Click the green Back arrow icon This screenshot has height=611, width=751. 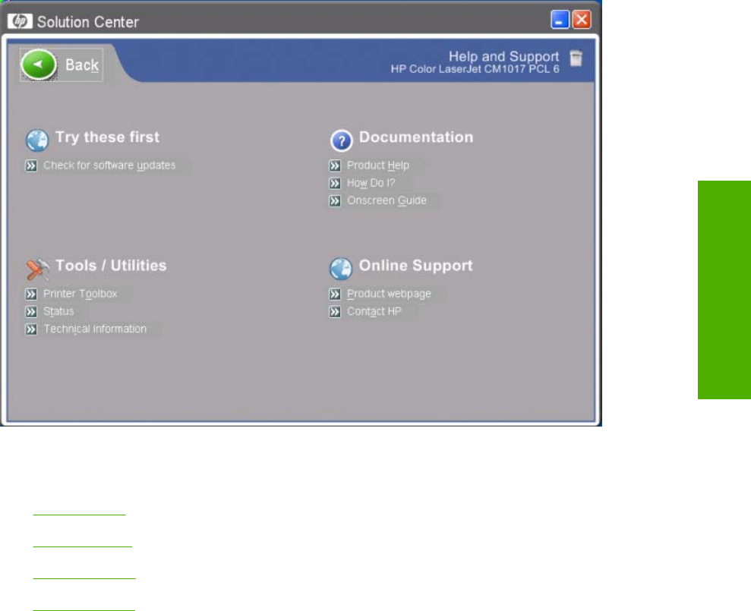[x=39, y=65]
